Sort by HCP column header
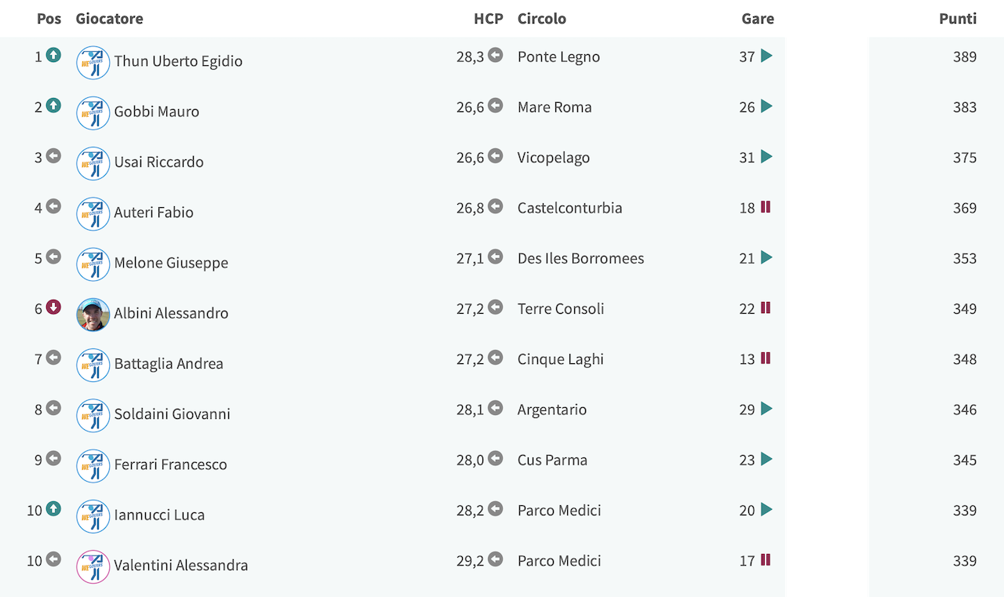The image size is (1004, 597). 489,19
